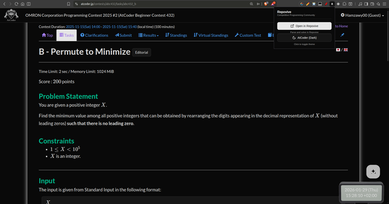
Task: Toggle split view icon next to home
Action: click(29, 4)
